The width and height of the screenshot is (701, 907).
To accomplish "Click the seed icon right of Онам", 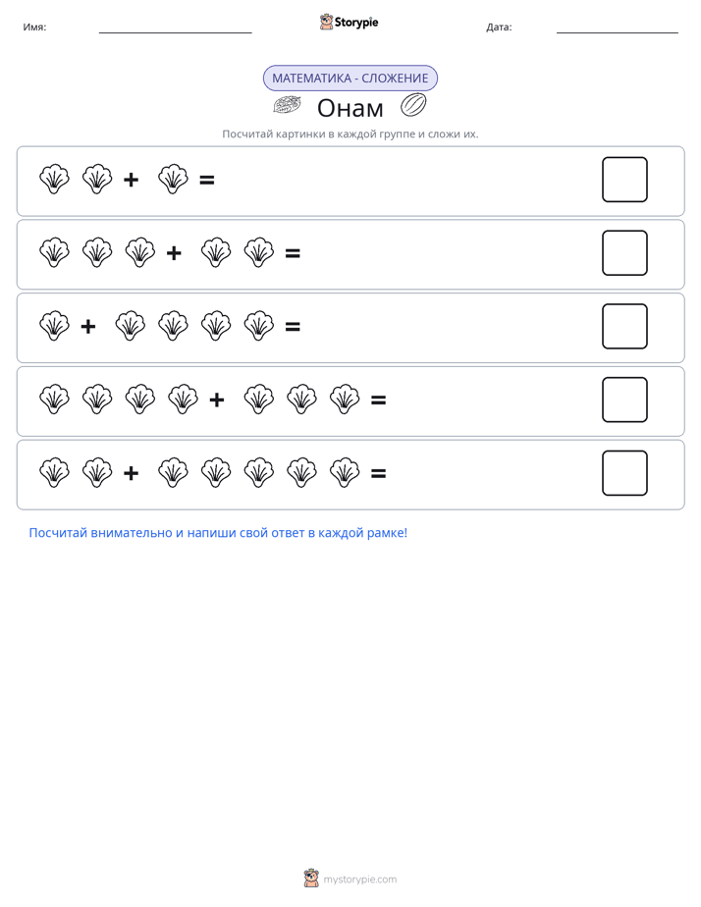I will point(413,105).
